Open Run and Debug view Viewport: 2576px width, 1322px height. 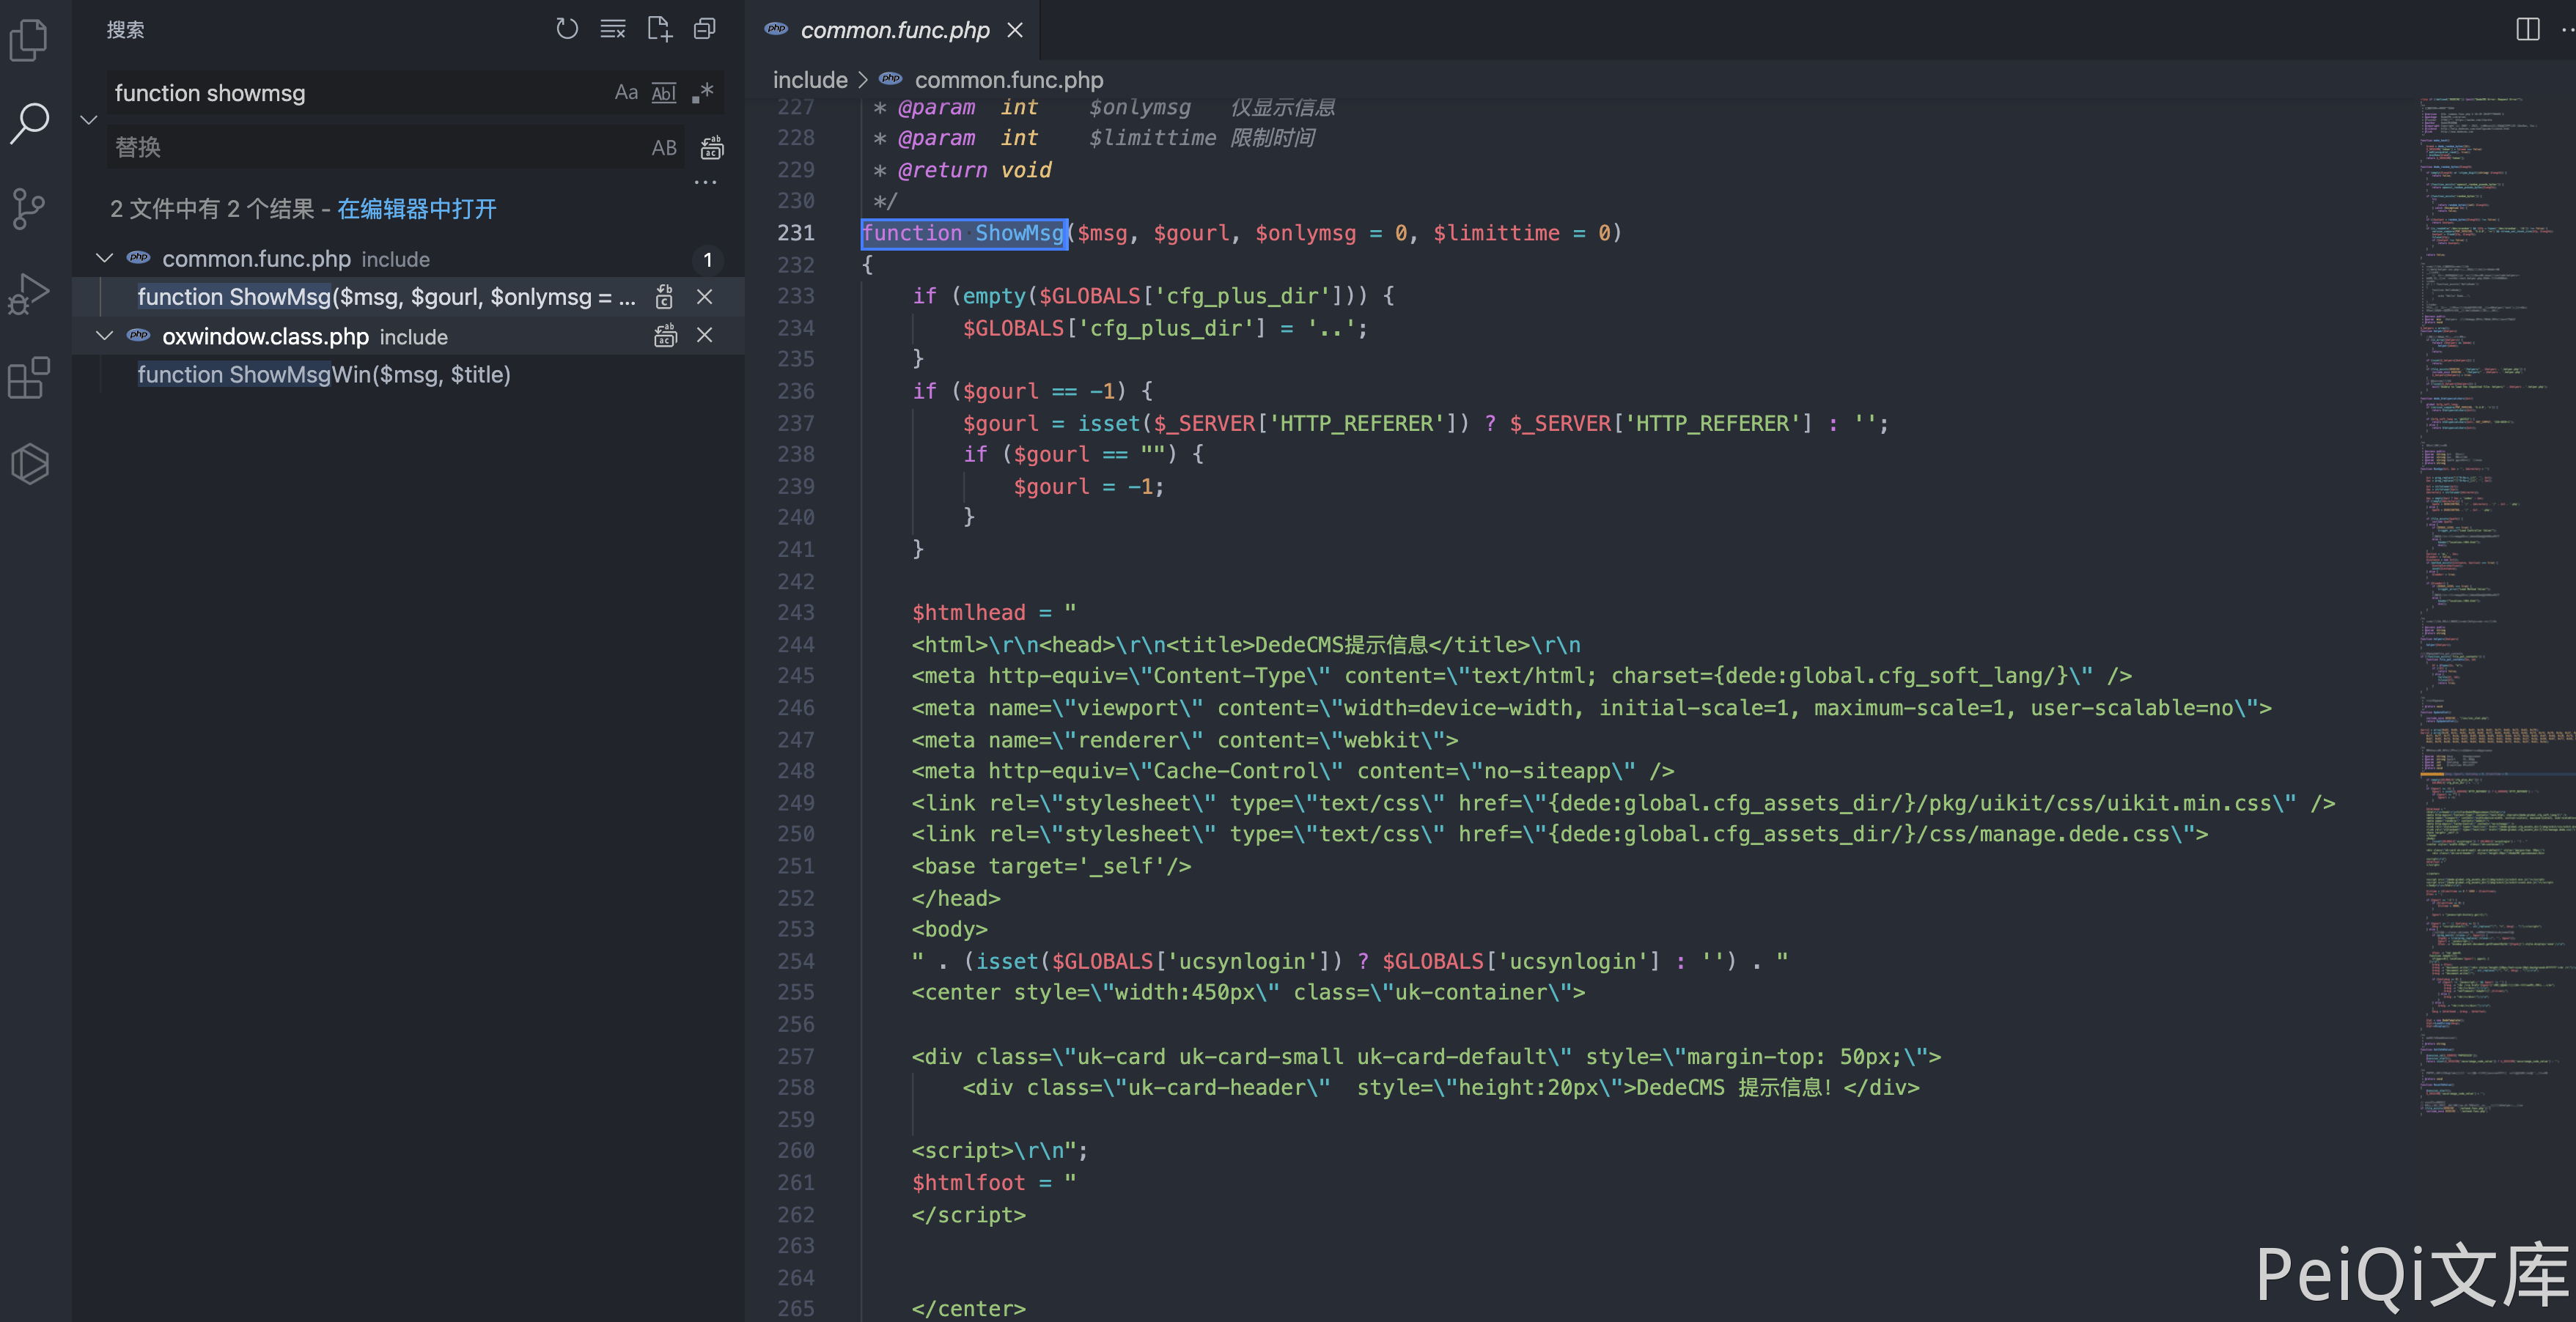pos(29,293)
